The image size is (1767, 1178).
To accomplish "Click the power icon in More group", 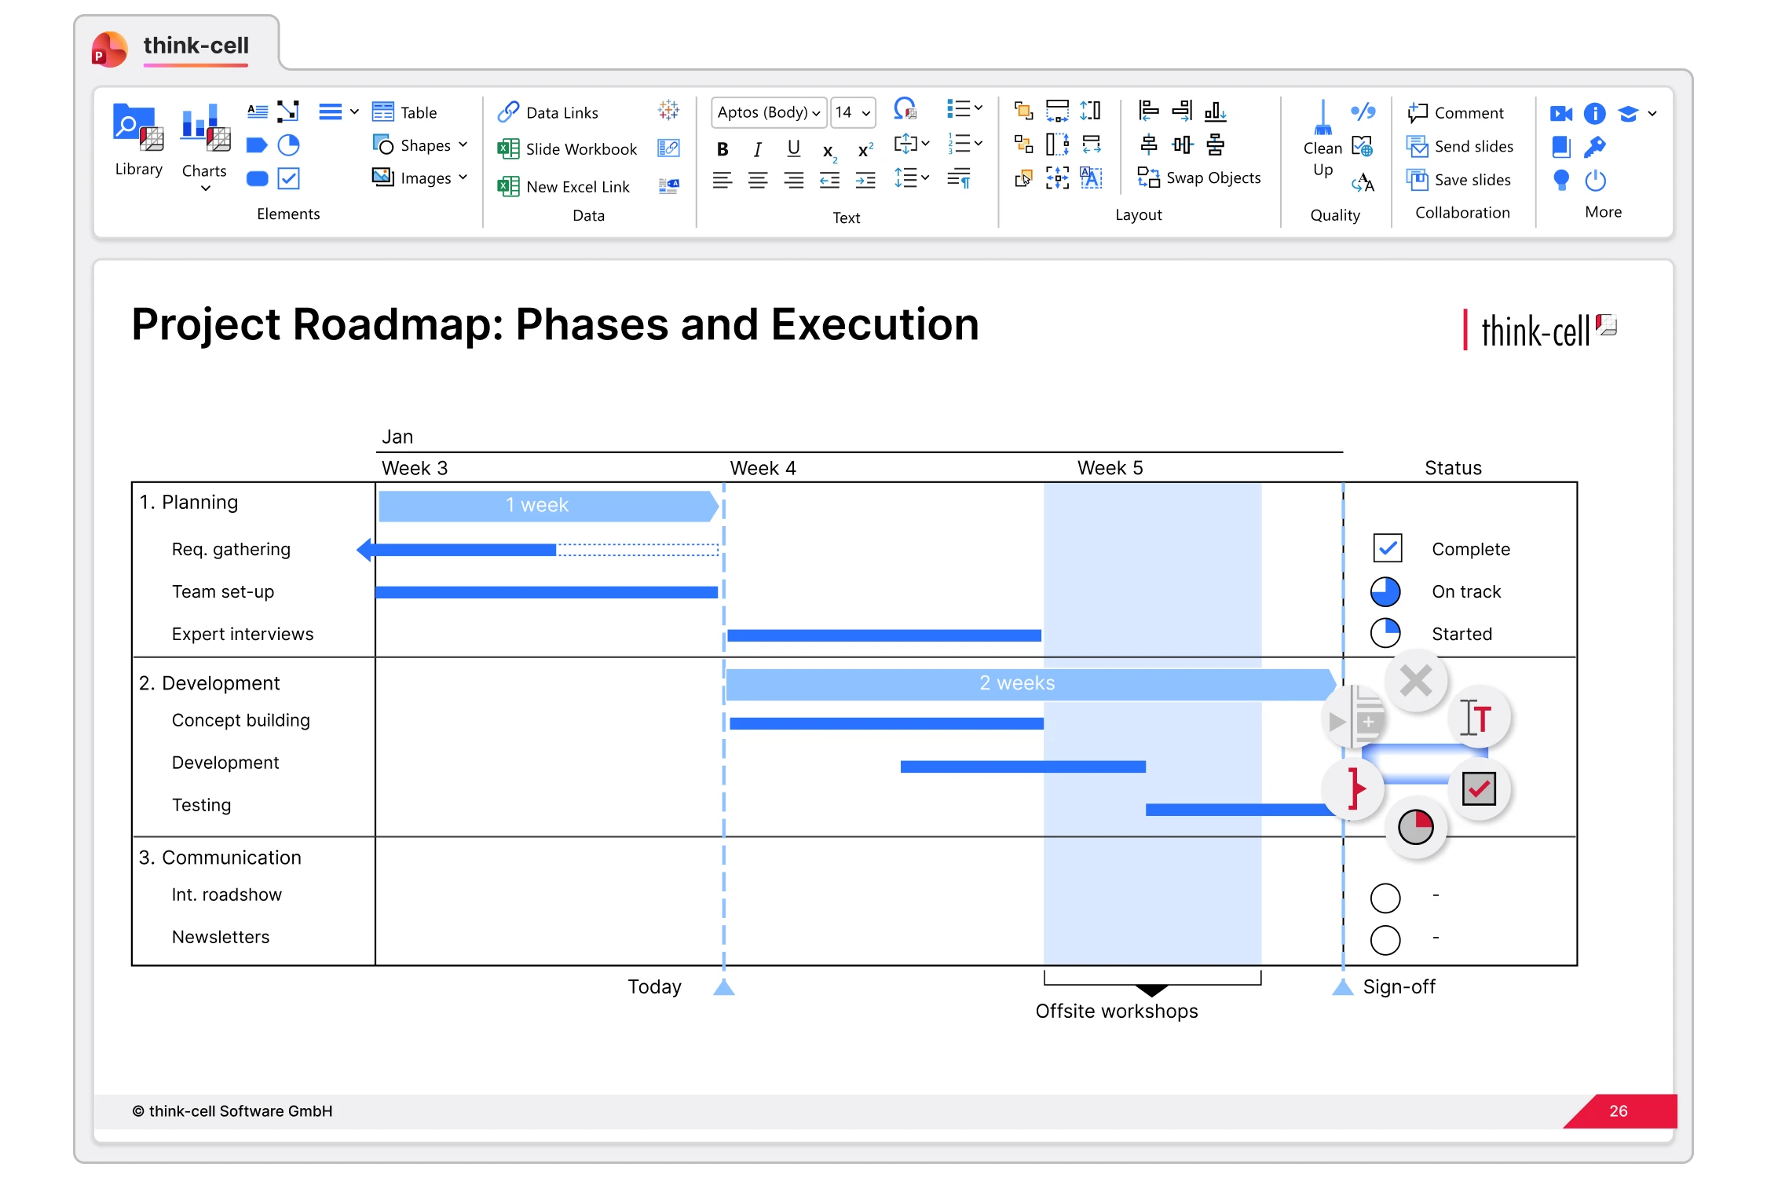I will click(x=1595, y=181).
